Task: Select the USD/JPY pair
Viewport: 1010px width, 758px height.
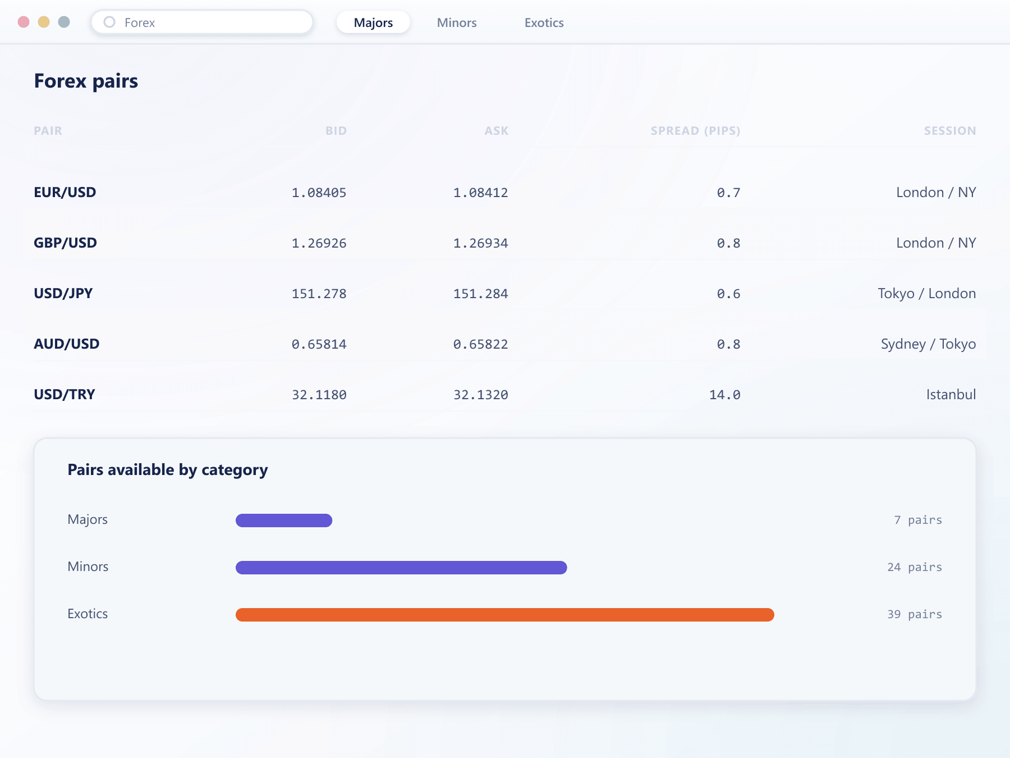Action: tap(63, 294)
